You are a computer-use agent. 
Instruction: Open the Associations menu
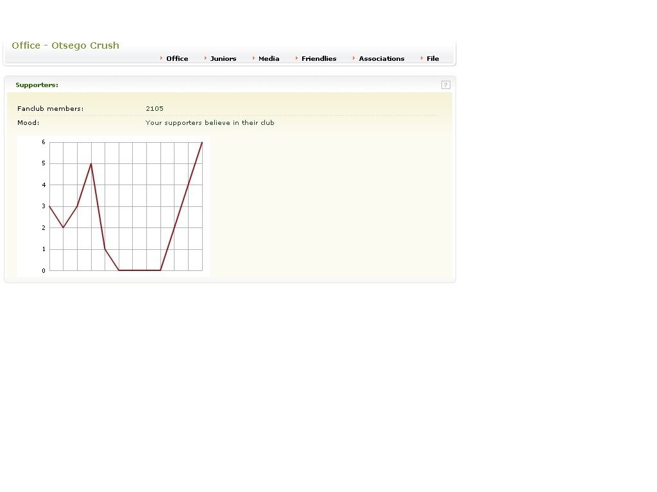pos(381,58)
